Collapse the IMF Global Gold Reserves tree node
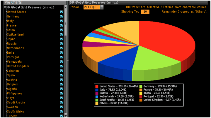Screen dimensions: 211x118 pos(5,7)
